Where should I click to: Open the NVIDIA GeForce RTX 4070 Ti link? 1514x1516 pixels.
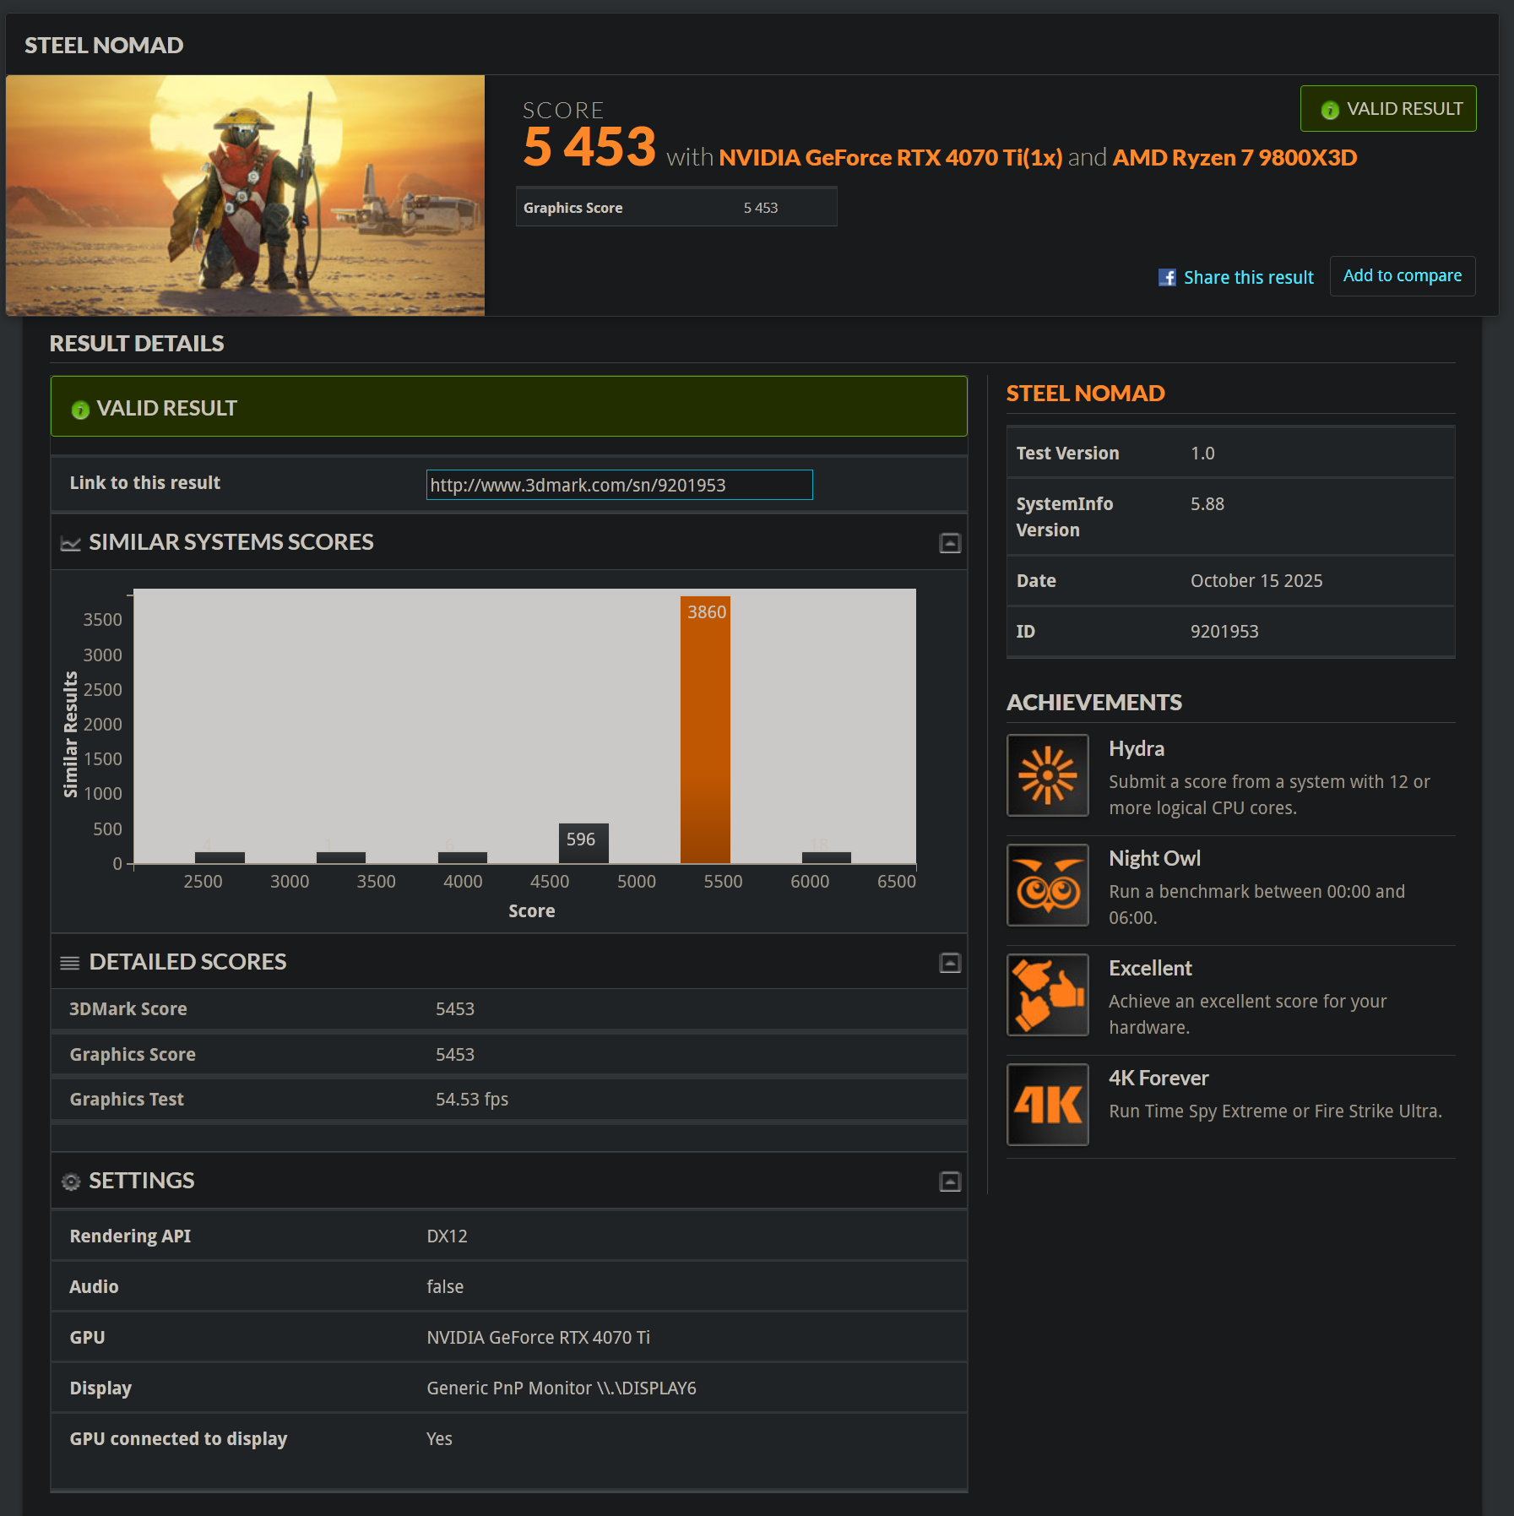(x=890, y=158)
